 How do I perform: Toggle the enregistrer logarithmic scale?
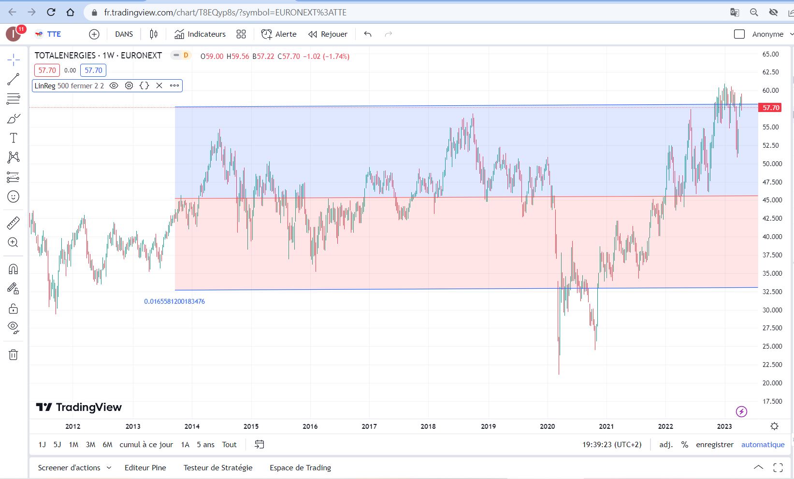click(x=715, y=445)
